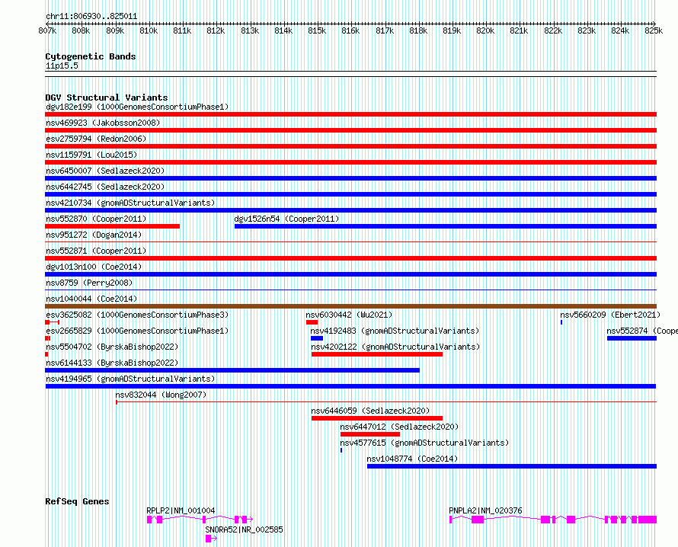Image resolution: width=678 pixels, height=547 pixels.
Task: Open variant nsv6442745 (Sedlazeck2020)
Action: pyautogui.click(x=105, y=187)
